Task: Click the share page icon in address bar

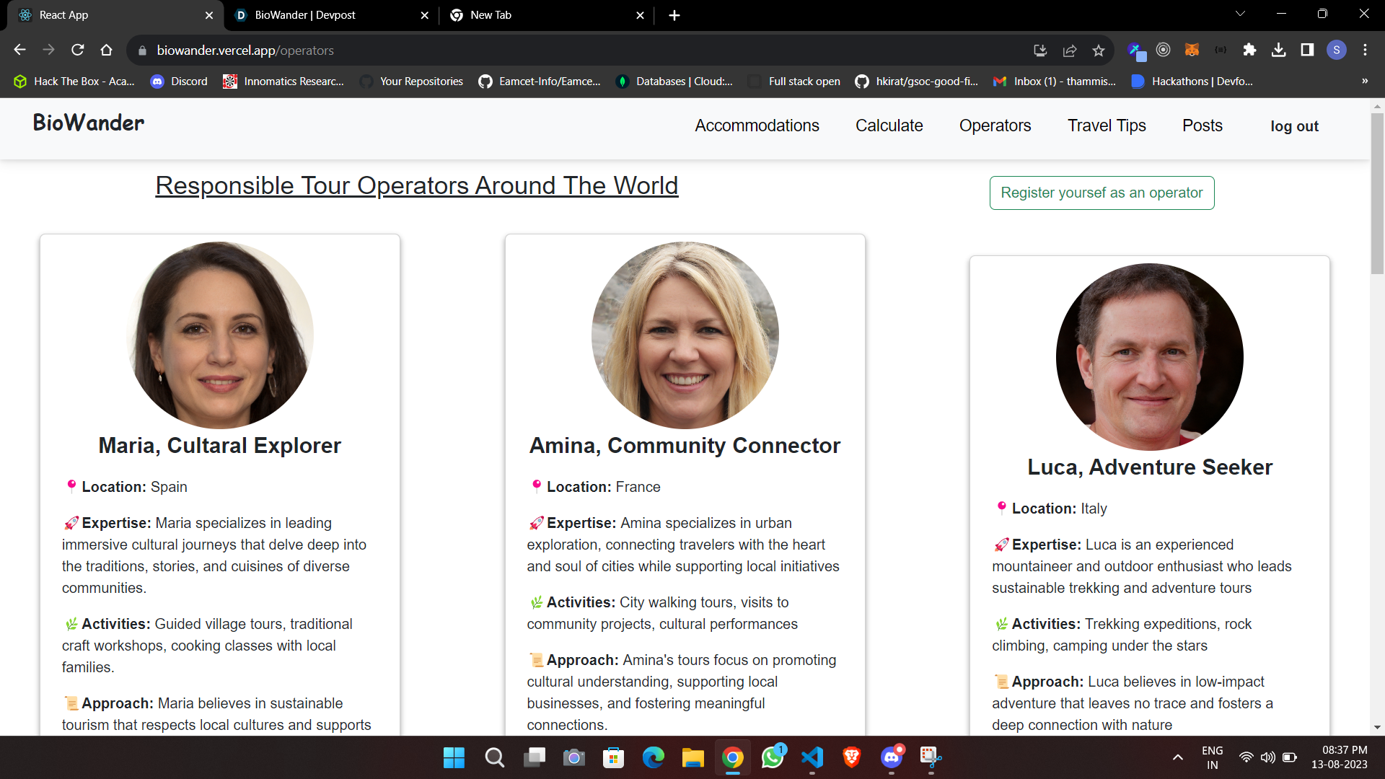Action: (1069, 50)
